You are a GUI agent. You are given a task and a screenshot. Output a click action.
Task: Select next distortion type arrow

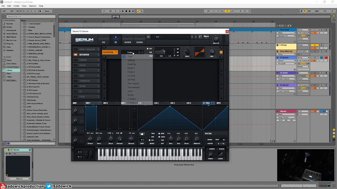pyautogui.click(x=142, y=52)
